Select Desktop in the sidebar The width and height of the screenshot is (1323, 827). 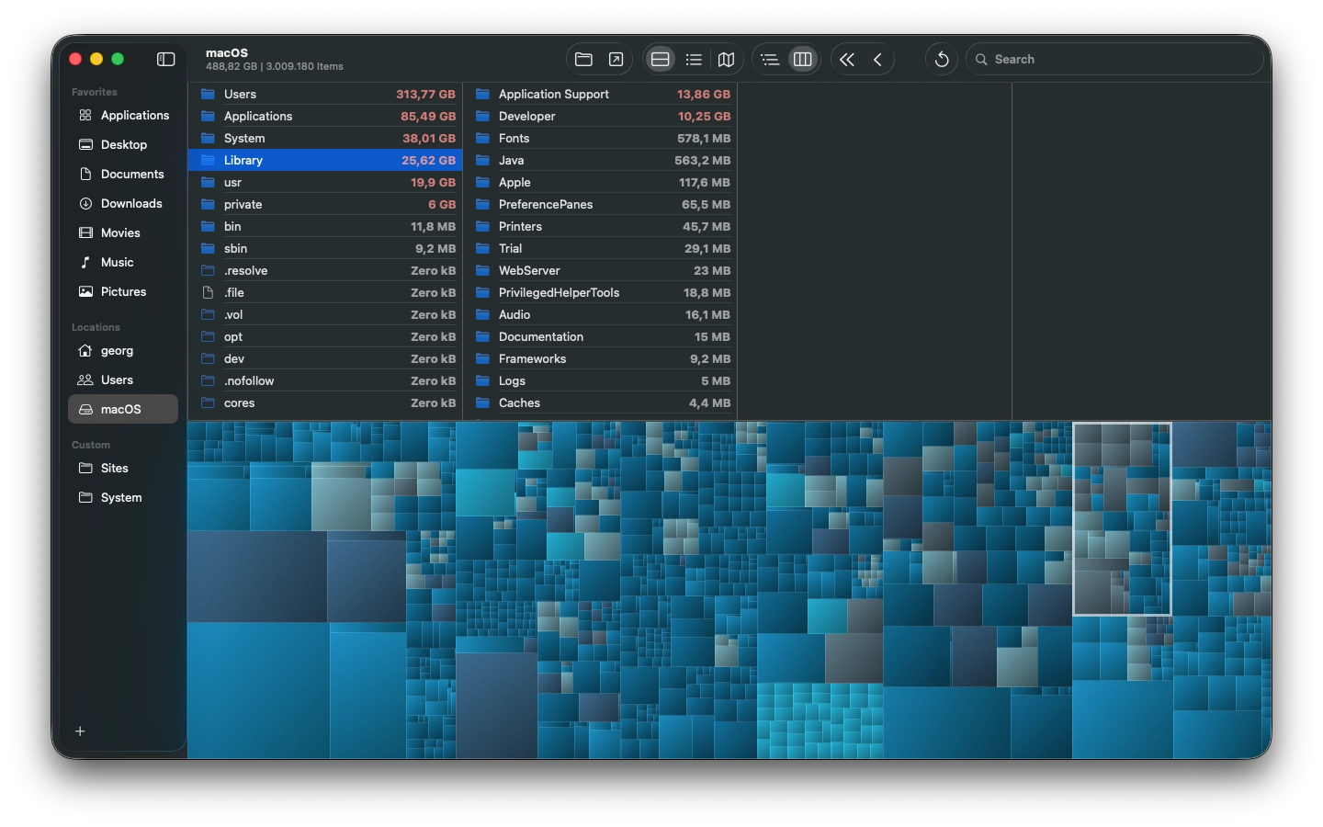point(123,144)
